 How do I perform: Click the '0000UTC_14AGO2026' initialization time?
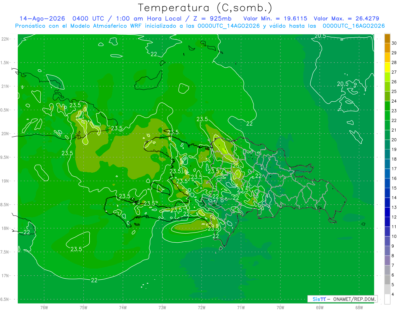click(x=229, y=26)
